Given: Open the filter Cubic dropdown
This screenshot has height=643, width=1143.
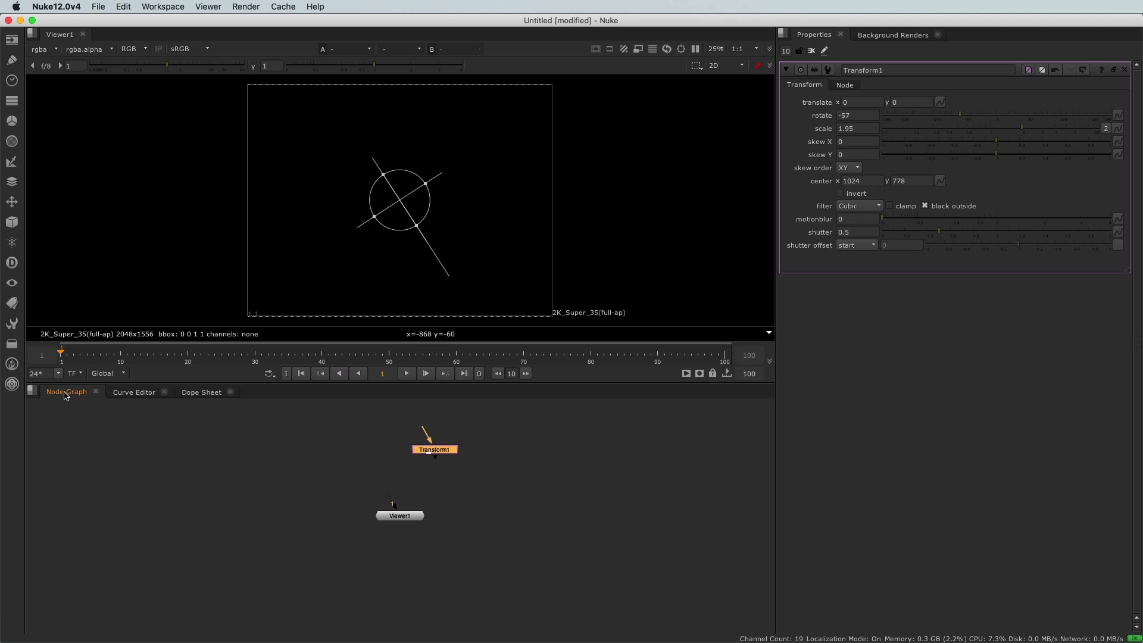Looking at the screenshot, I should (x=859, y=206).
